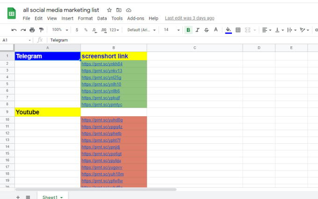Click the move to folder icon
The width and height of the screenshot is (318, 199).
pos(119,10)
